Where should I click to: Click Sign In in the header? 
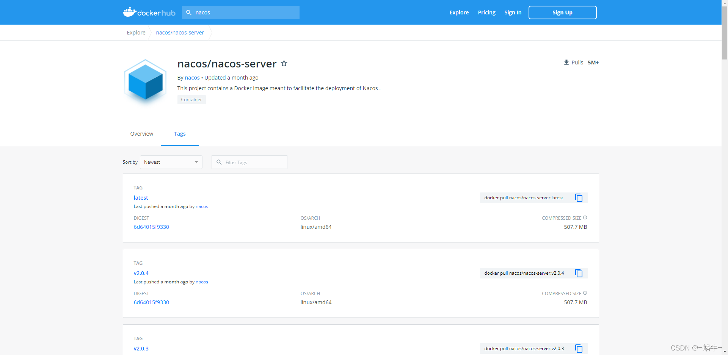click(513, 13)
